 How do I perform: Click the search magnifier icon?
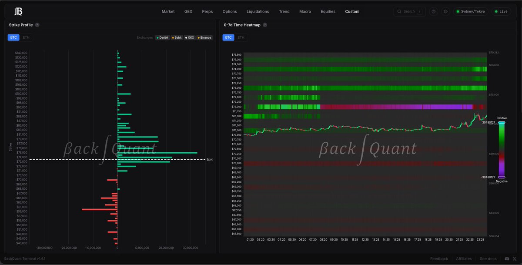tap(400, 11)
